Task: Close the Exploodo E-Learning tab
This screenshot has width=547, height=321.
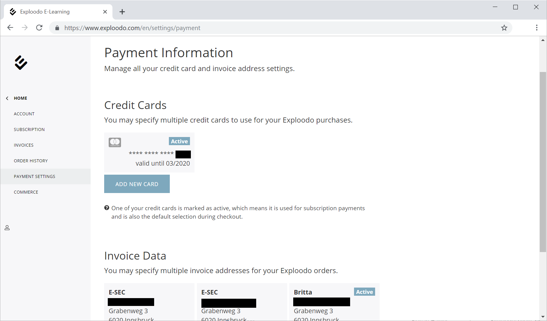Action: coord(105,12)
